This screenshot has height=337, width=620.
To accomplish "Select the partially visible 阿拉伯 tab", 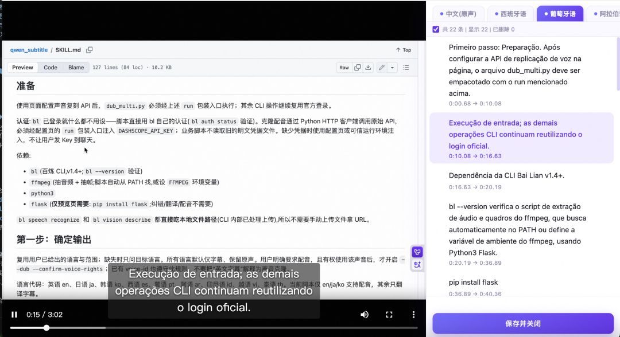I will click(x=603, y=14).
